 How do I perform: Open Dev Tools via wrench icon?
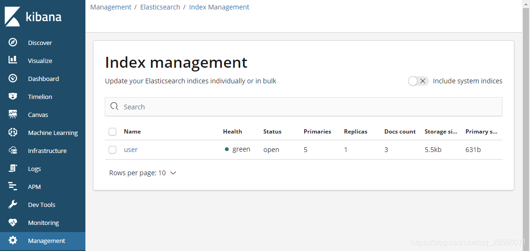pos(12,205)
